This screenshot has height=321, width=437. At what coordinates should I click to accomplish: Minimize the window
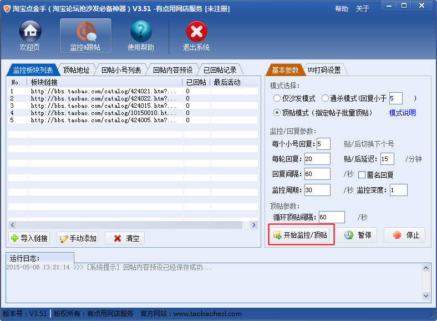[389, 6]
